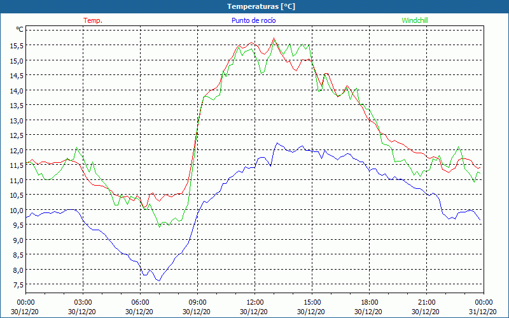Click the 7,5 y-axis value
This screenshot has width=509, height=318.
[18, 285]
